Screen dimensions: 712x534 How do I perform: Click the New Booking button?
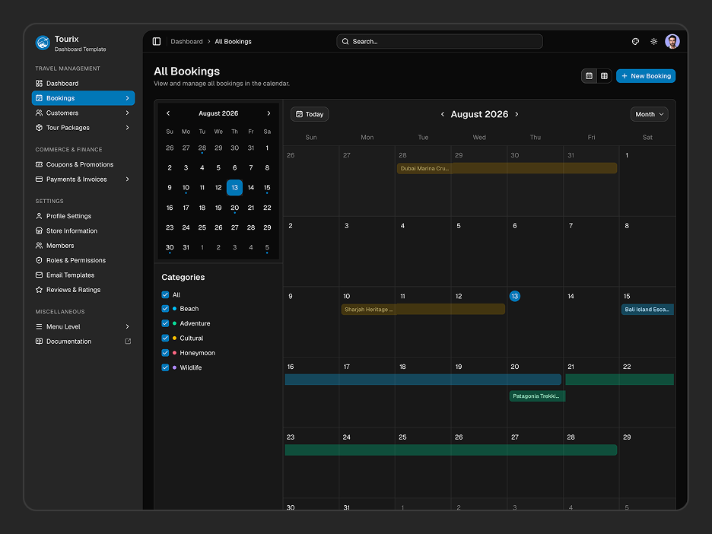[x=646, y=76]
